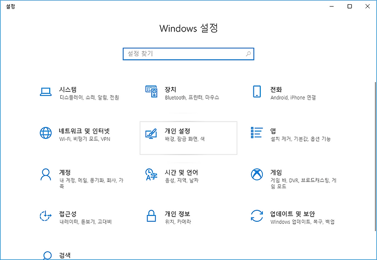Minimize the 설정 window
The width and height of the screenshot is (377, 260).
pos(332,6)
